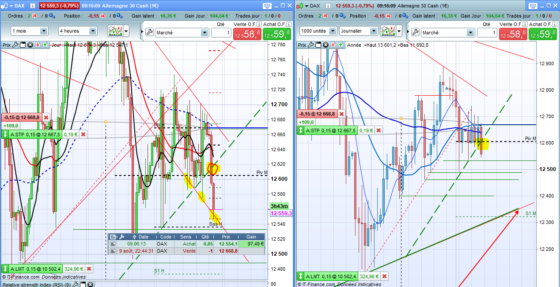Click red Vente 12 558,8 button left window
Screen dimensions: 560x287
[246, 34]
